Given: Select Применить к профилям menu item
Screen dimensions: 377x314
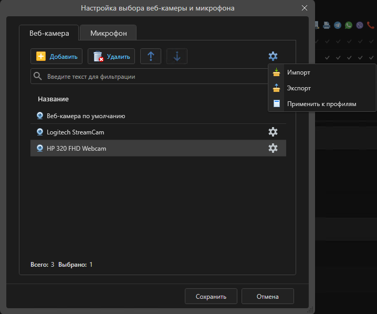Looking at the screenshot, I should click(x=321, y=104).
